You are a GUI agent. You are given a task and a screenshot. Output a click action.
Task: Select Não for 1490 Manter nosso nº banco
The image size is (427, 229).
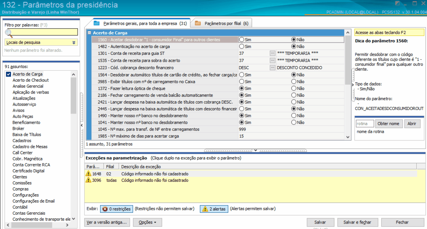tap(293, 116)
